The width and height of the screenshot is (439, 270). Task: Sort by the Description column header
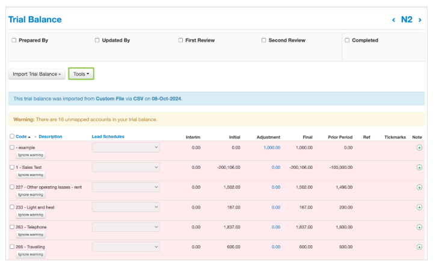pos(51,137)
